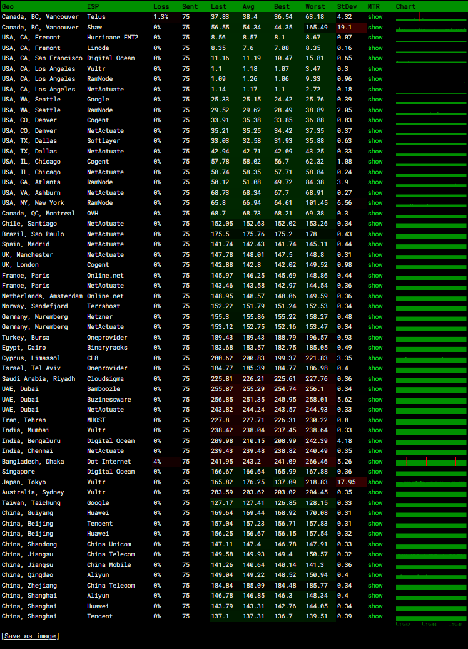
Task: Select the 19.1 StDev value for Shaw
Action: [344, 28]
